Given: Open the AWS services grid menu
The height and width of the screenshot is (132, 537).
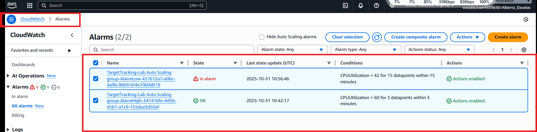Looking at the screenshot, I should pyautogui.click(x=30, y=6).
